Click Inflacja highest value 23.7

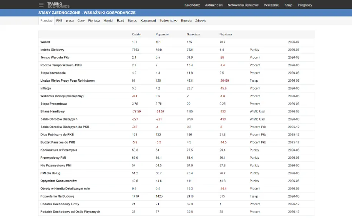click(190, 88)
